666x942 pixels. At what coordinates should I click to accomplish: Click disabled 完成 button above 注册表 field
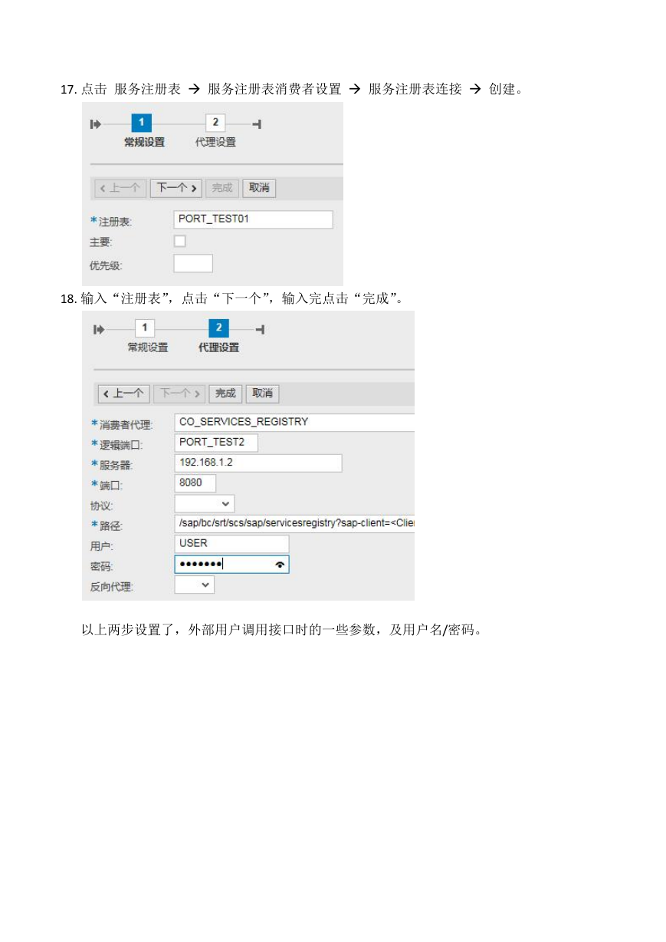pos(222,188)
